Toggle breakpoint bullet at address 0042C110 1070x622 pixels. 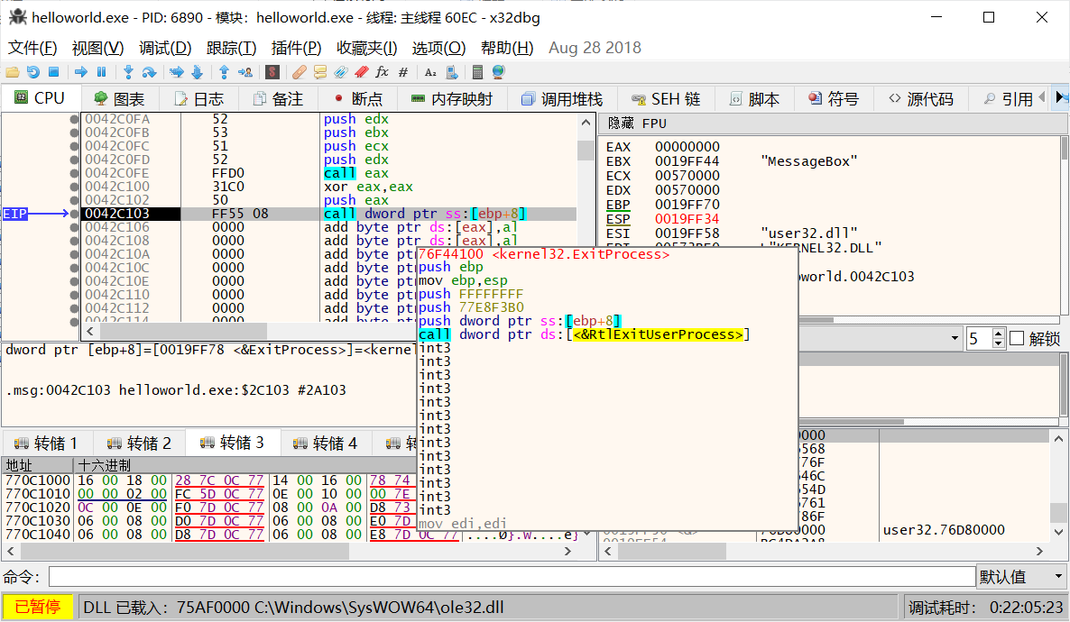pyautogui.click(x=74, y=295)
